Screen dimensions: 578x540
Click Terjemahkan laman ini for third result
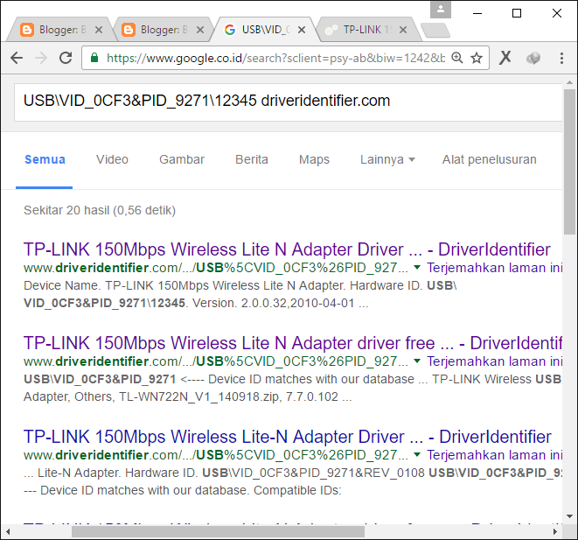point(494,455)
